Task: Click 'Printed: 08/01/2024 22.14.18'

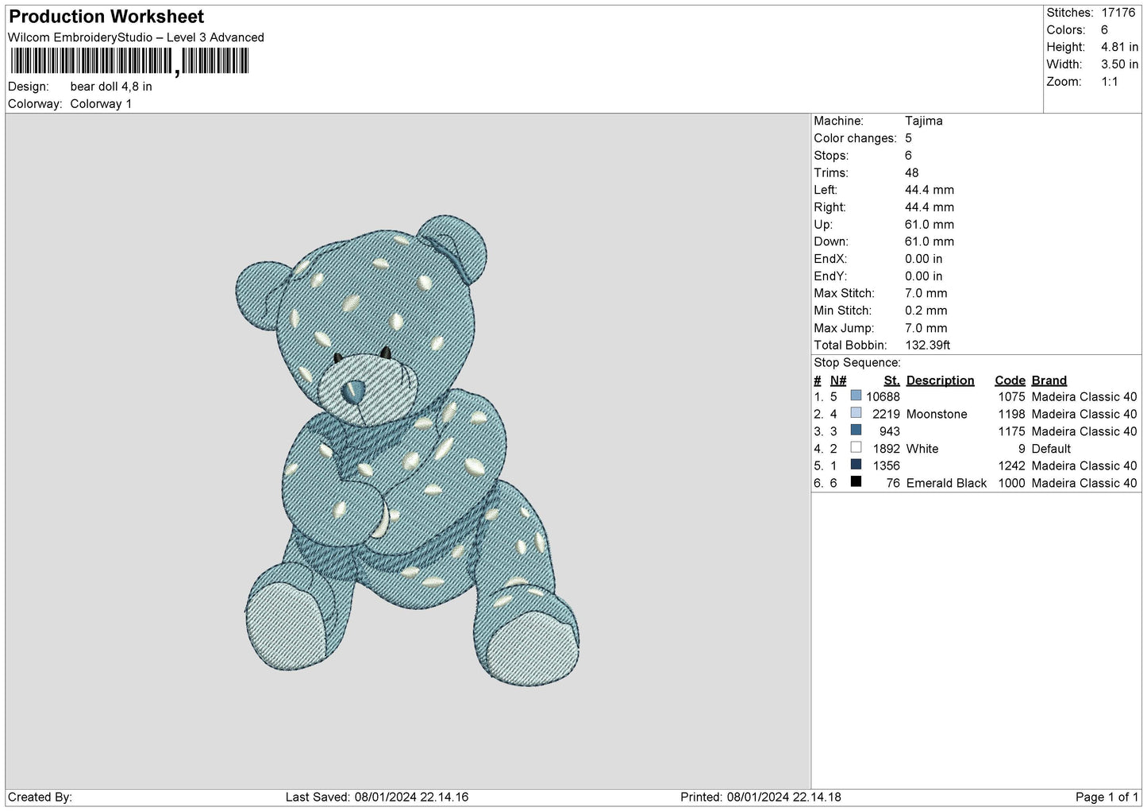Action: 761,797
